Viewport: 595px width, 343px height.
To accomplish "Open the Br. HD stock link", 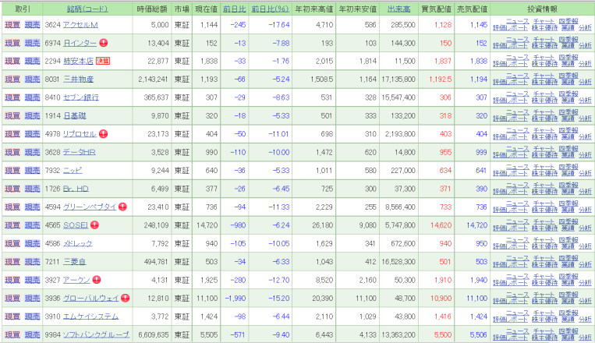I will pos(76,189).
